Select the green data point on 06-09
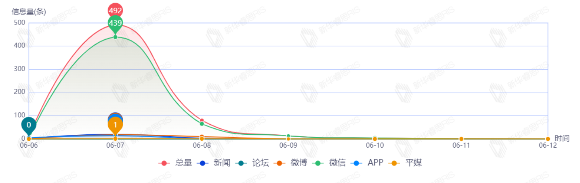Viewport: 580px width, 183px height. tap(288, 136)
